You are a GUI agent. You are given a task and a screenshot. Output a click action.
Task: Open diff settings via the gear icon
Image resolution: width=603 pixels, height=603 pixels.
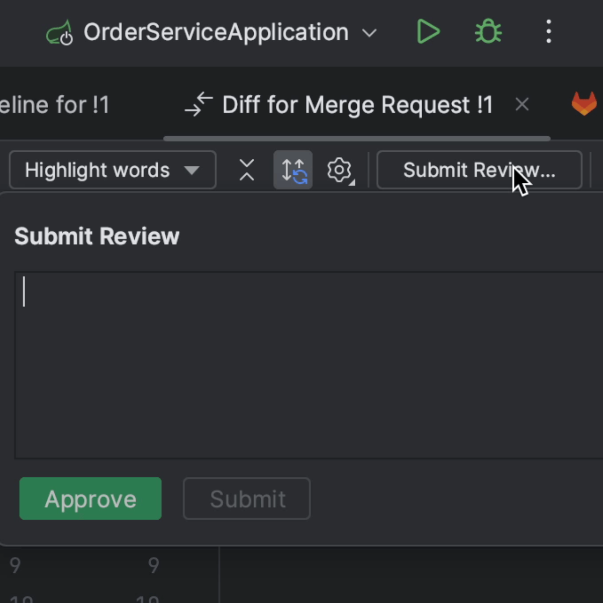(x=340, y=170)
